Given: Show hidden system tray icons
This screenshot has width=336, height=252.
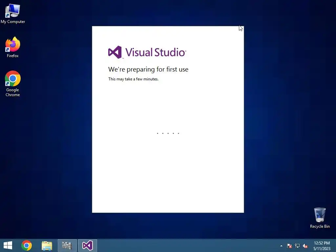Looking at the screenshot, I should point(281,246).
